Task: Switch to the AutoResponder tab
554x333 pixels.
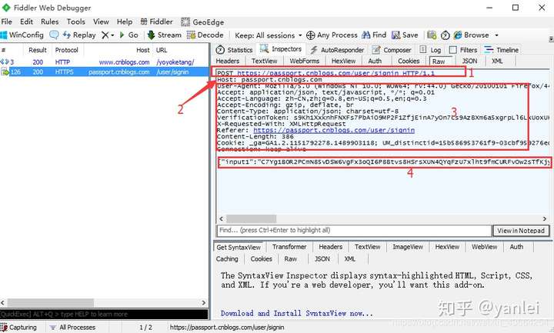Action: coord(337,50)
